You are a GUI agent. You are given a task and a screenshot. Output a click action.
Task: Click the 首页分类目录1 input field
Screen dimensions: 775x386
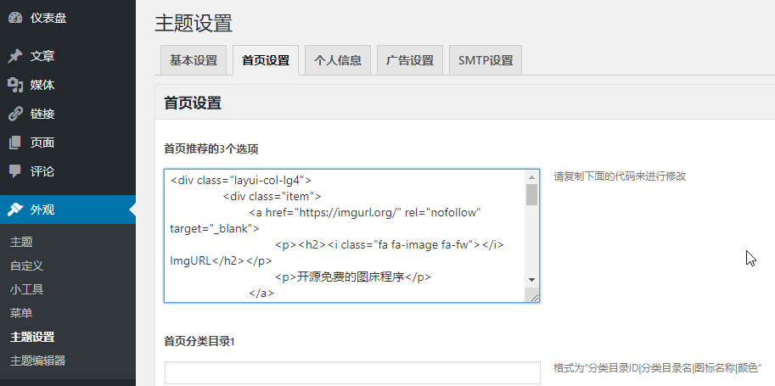tap(351, 372)
